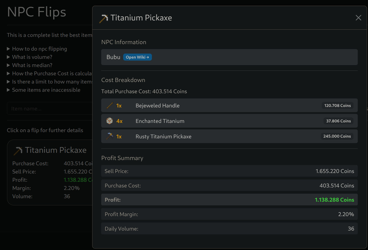Click the Enchanted Titanium item icon
Screen dimensions: 368x250
[x=110, y=121]
